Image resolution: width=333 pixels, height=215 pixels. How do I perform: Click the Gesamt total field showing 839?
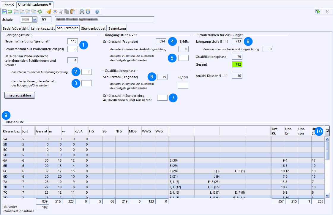(42, 201)
